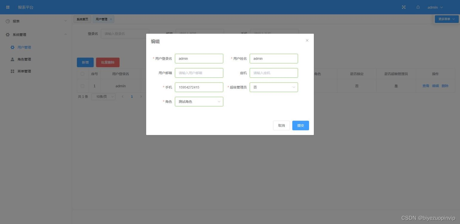Select the gear icon next to 系统管理

[7, 35]
